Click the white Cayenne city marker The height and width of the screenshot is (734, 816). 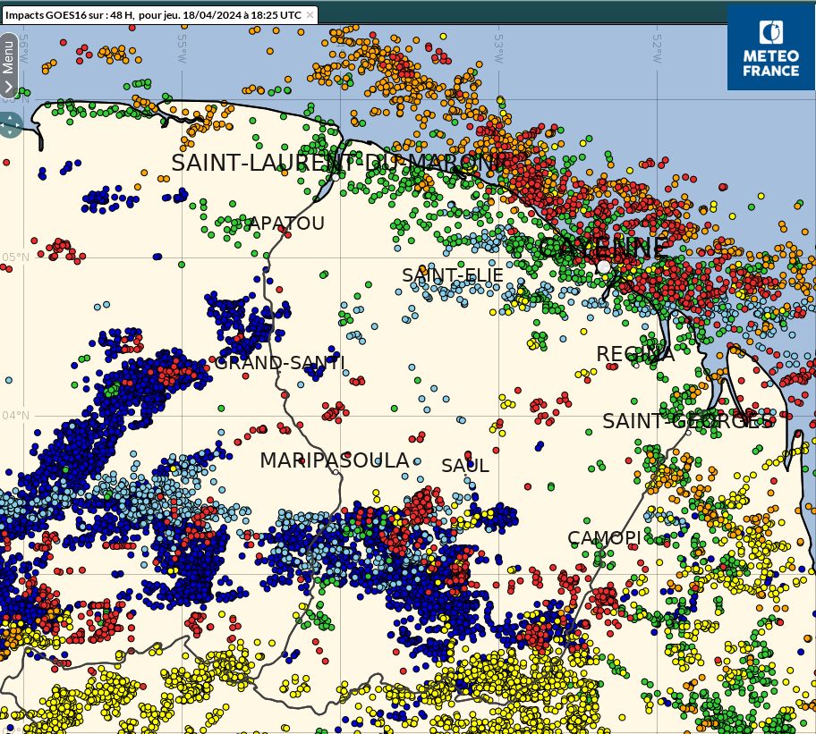[604, 266]
